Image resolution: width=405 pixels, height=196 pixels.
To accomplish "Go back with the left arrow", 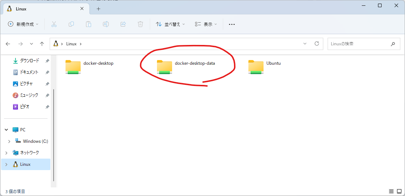I will (8, 44).
